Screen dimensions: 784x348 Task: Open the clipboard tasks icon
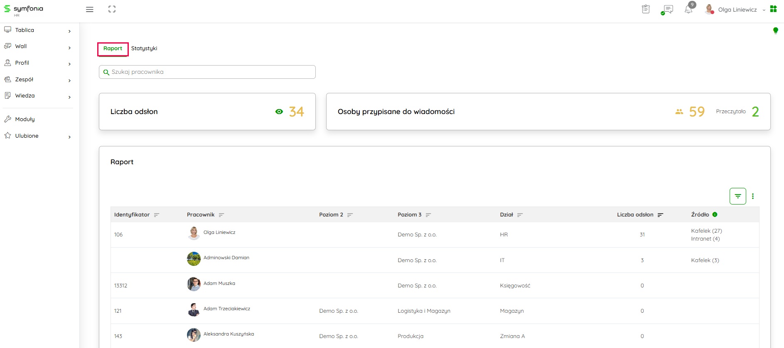(x=646, y=9)
